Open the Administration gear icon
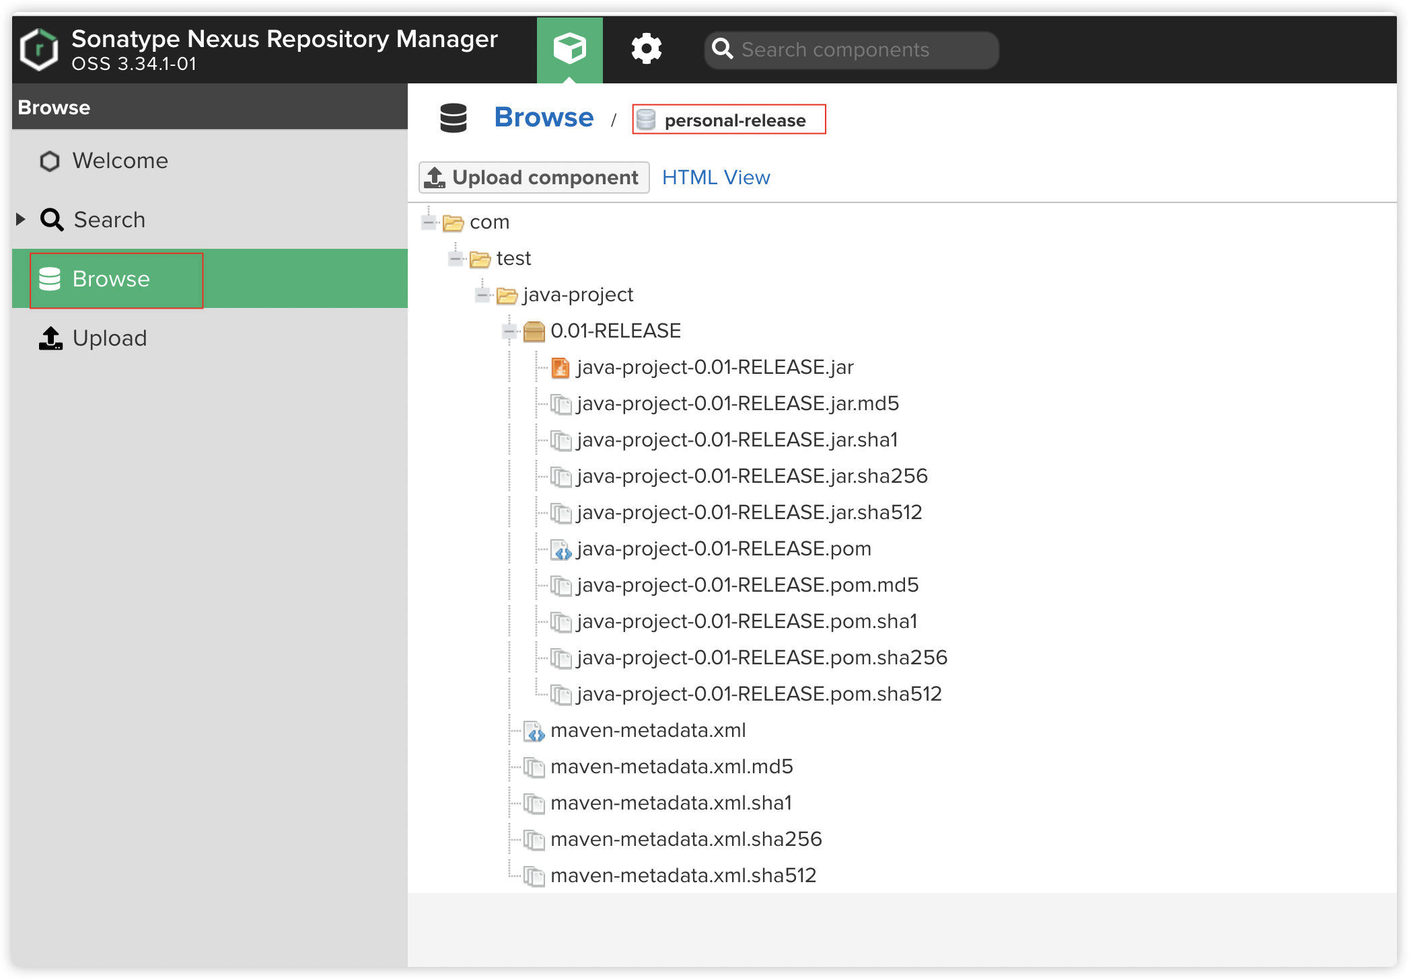The width and height of the screenshot is (1409, 979). pyautogui.click(x=646, y=49)
